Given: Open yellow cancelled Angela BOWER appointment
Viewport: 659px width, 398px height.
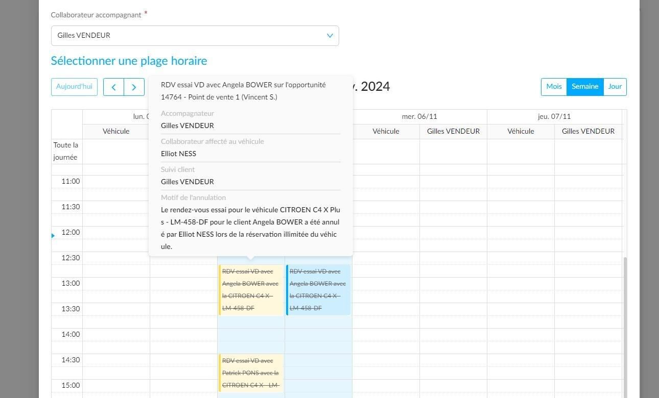Looking at the screenshot, I should coord(251,290).
